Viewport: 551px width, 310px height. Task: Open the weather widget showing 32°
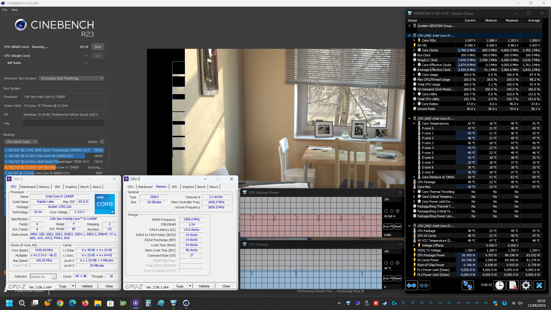coord(48,303)
